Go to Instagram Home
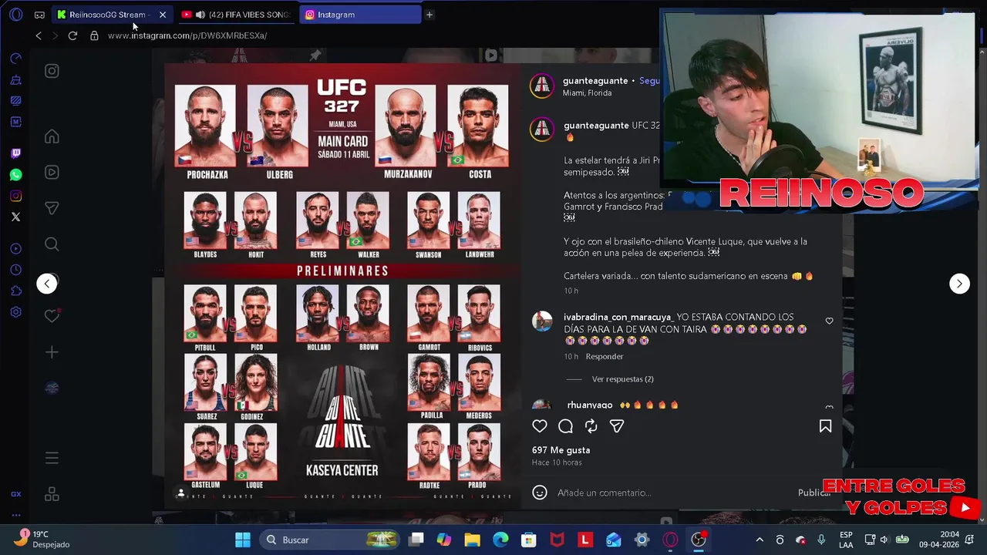Screen dimensions: 987x555 tap(52, 136)
